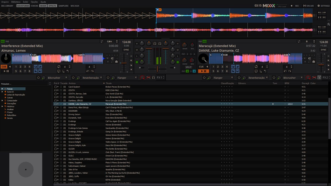Open Flanger effect dropdown in FX2

pyautogui.click(x=223, y=78)
